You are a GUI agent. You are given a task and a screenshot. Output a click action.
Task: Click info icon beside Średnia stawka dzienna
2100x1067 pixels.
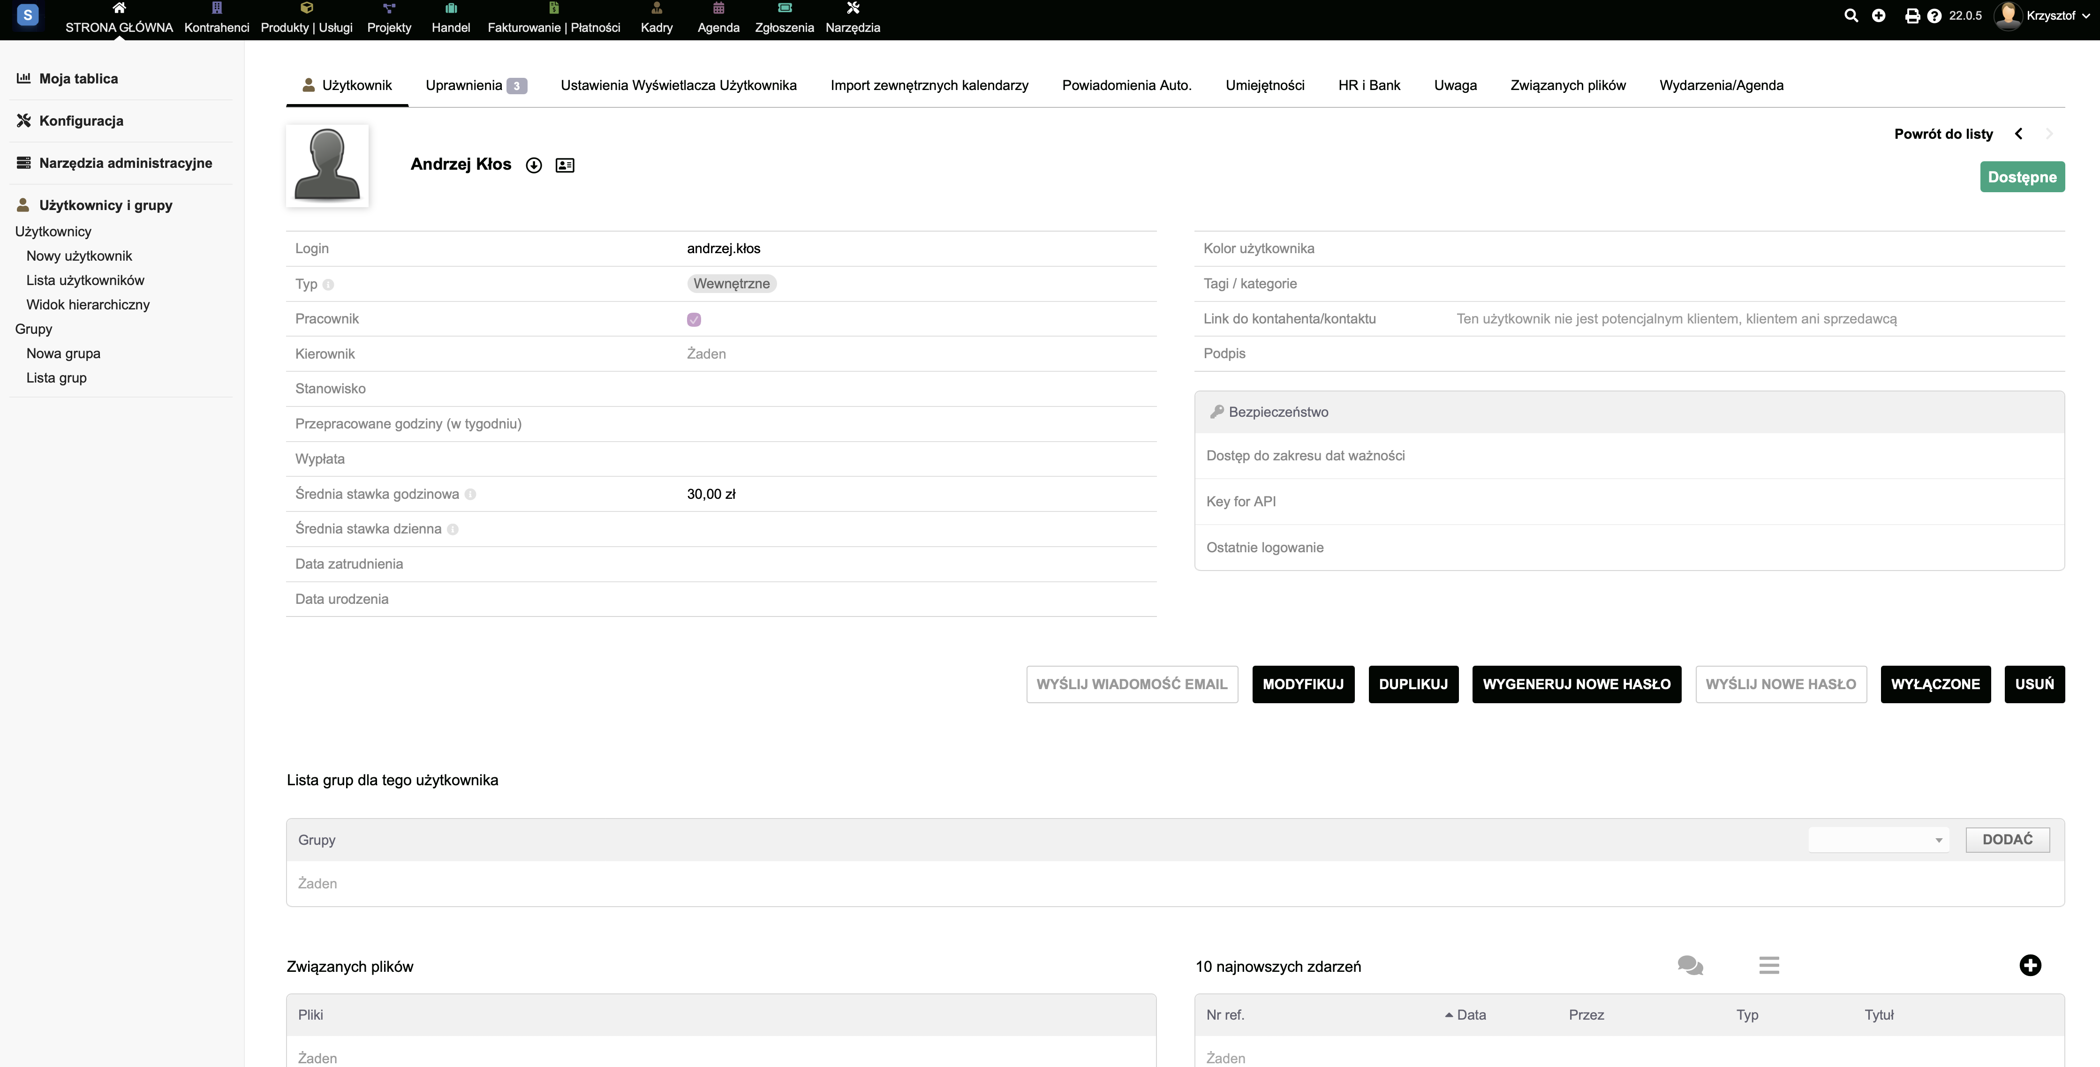click(x=453, y=530)
